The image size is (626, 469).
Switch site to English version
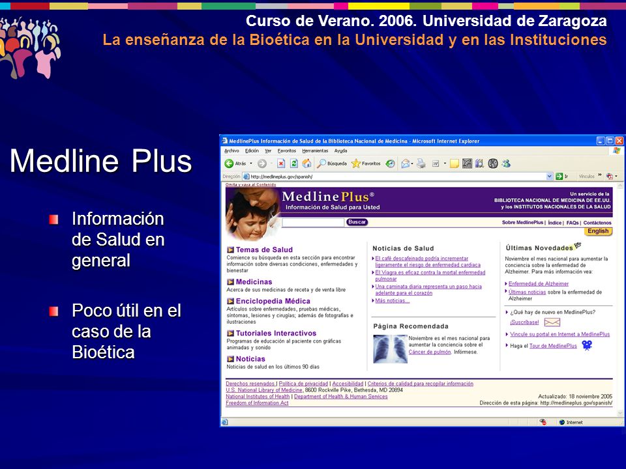pos(598,231)
